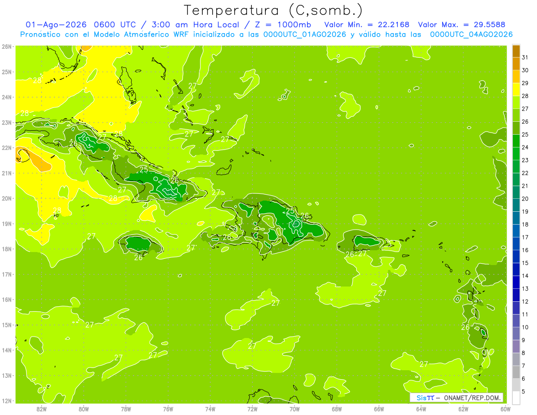537x415 pixels.
Task: Click the 13N latitude axis label
Action: [7, 375]
